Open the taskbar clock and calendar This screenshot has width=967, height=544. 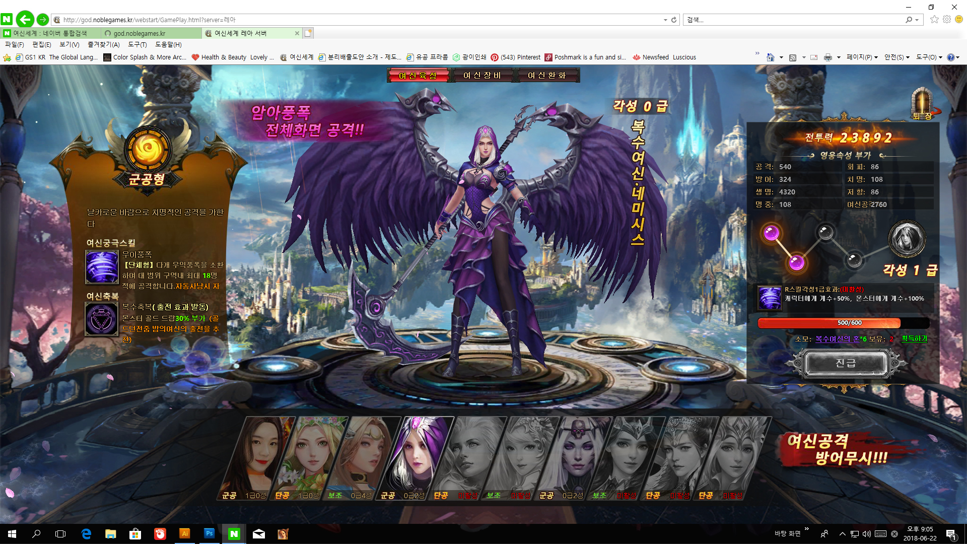click(920, 534)
